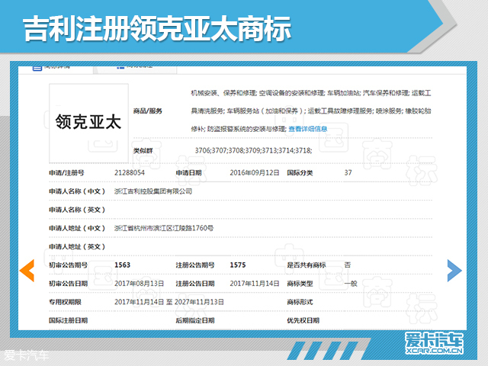The image size is (488, 366).
Task: Click the slide title 吉利注册领克亚太商标
Action: click(157, 28)
